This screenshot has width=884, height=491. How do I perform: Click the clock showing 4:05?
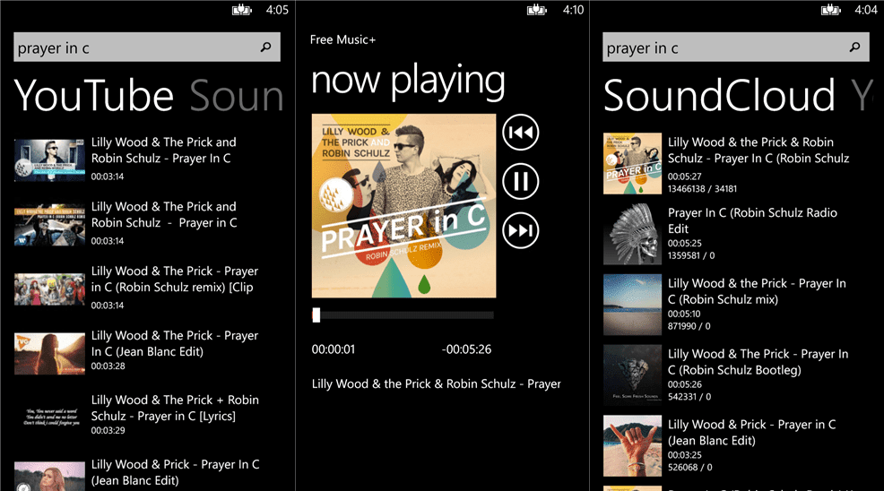click(x=277, y=10)
